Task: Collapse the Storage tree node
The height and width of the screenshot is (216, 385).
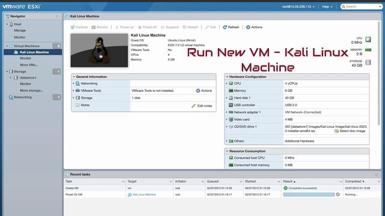Action: pyautogui.click(x=7, y=71)
